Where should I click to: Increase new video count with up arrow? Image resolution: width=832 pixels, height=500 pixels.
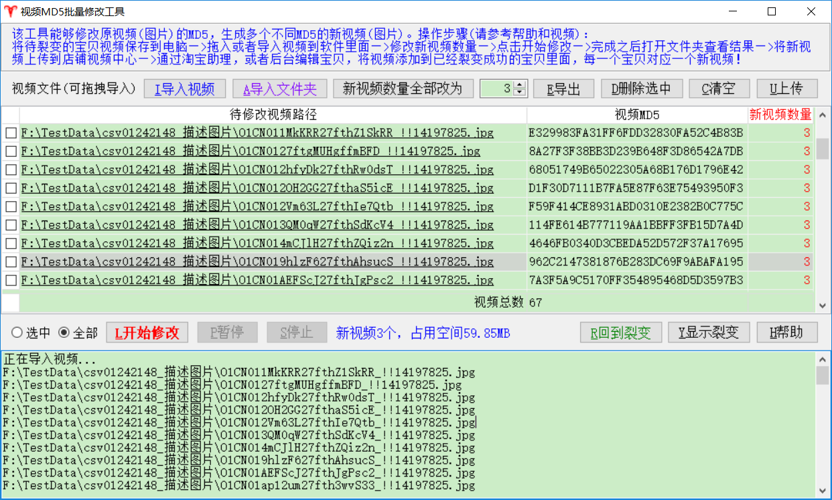[520, 84]
